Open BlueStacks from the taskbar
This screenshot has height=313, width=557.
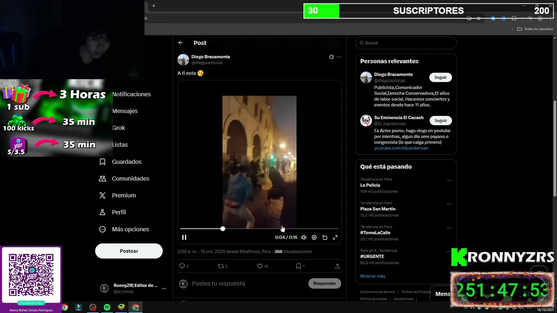tap(121, 307)
